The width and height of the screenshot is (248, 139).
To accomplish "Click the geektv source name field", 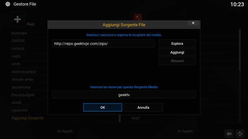I will click(x=124, y=95).
